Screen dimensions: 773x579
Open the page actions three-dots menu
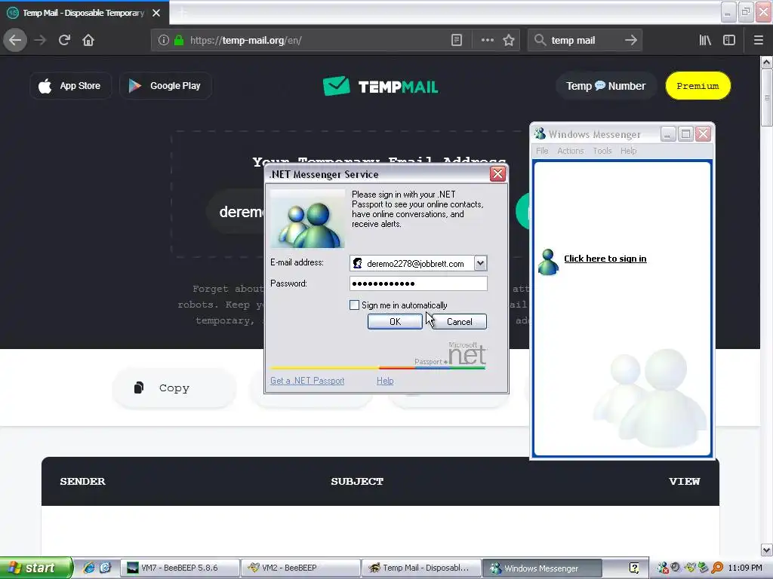(x=487, y=40)
